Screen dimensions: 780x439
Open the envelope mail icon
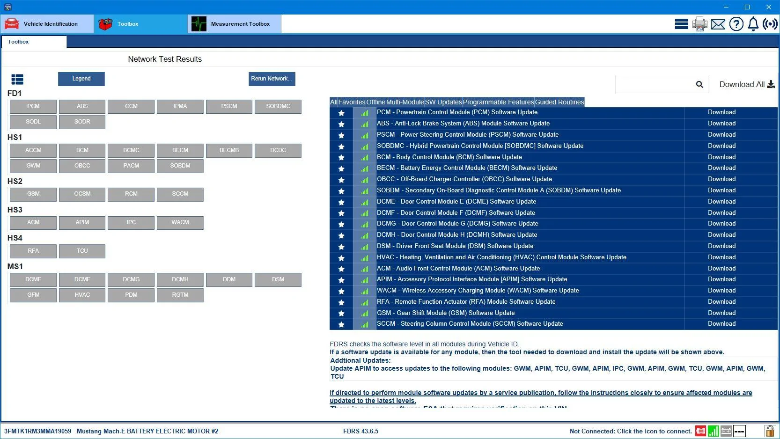718,24
